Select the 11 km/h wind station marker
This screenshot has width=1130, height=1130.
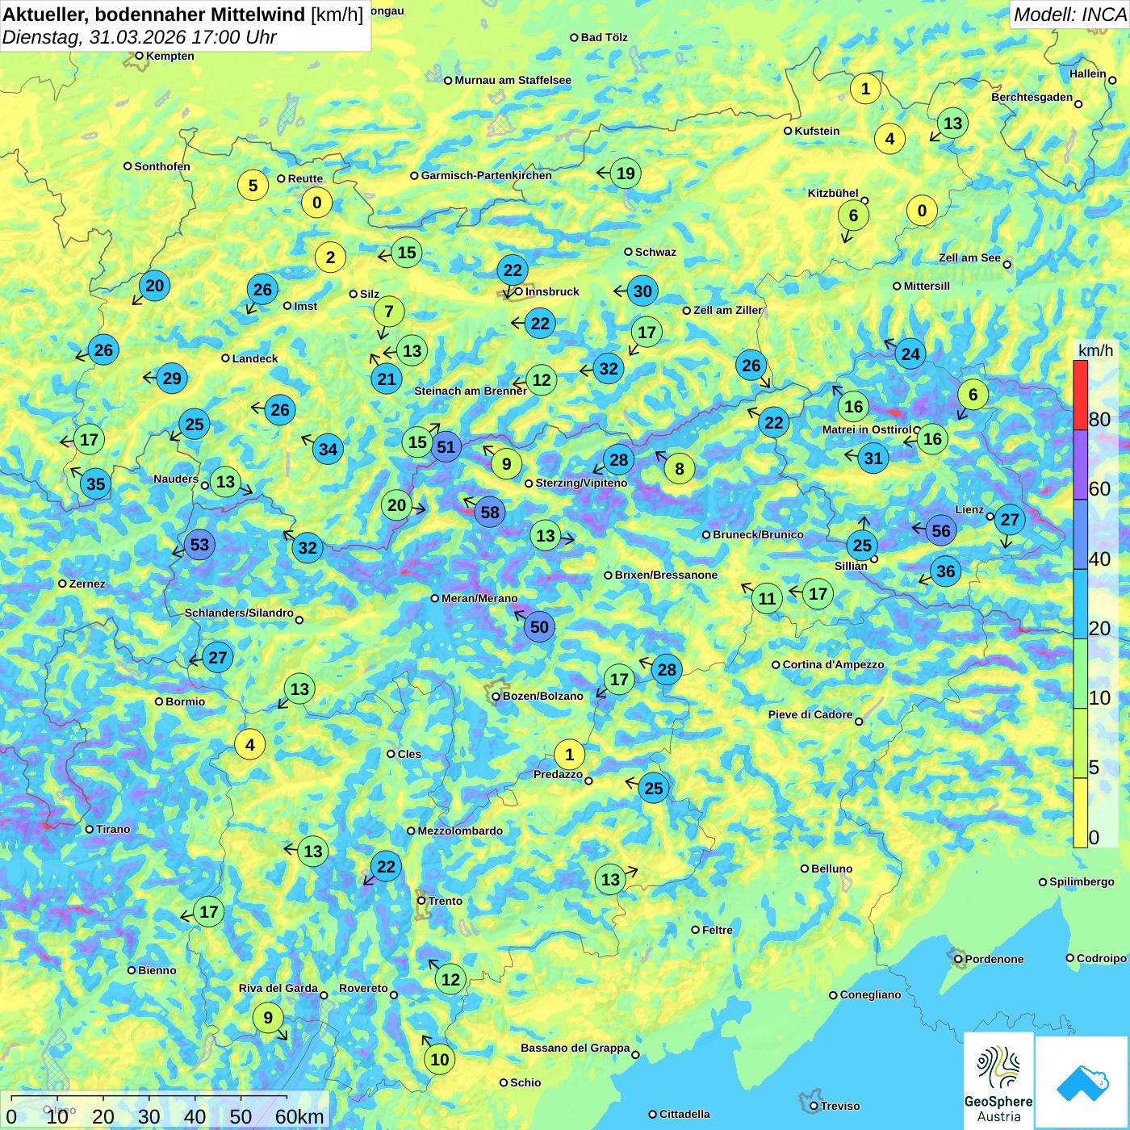[767, 598]
